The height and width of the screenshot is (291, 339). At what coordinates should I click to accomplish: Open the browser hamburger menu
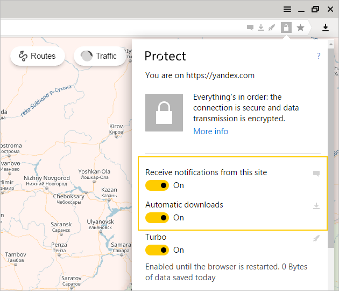287,9
